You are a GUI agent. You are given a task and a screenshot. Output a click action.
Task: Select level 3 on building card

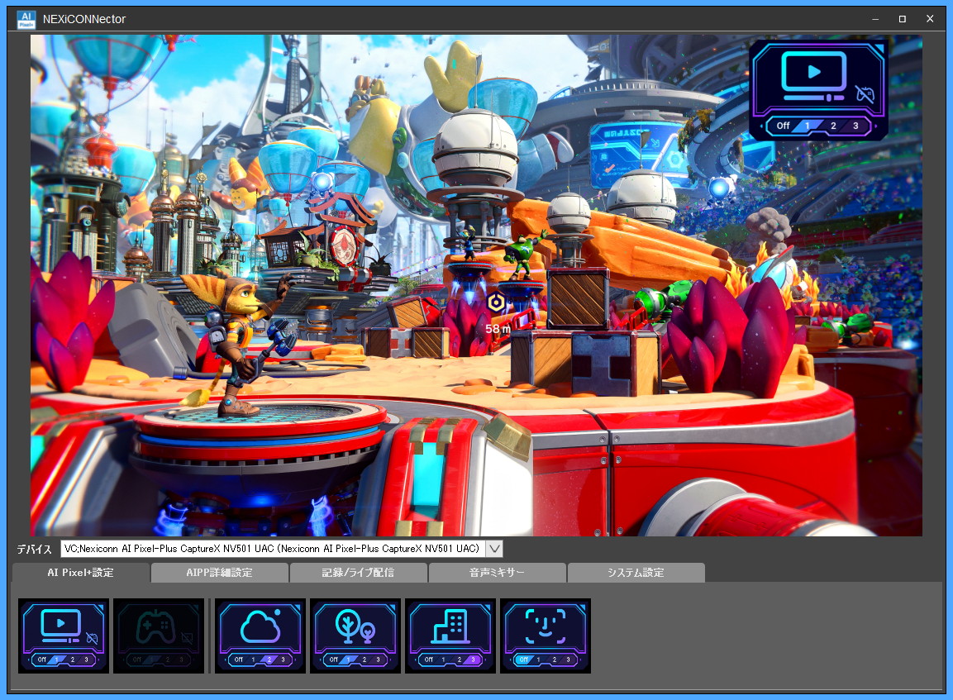473,660
